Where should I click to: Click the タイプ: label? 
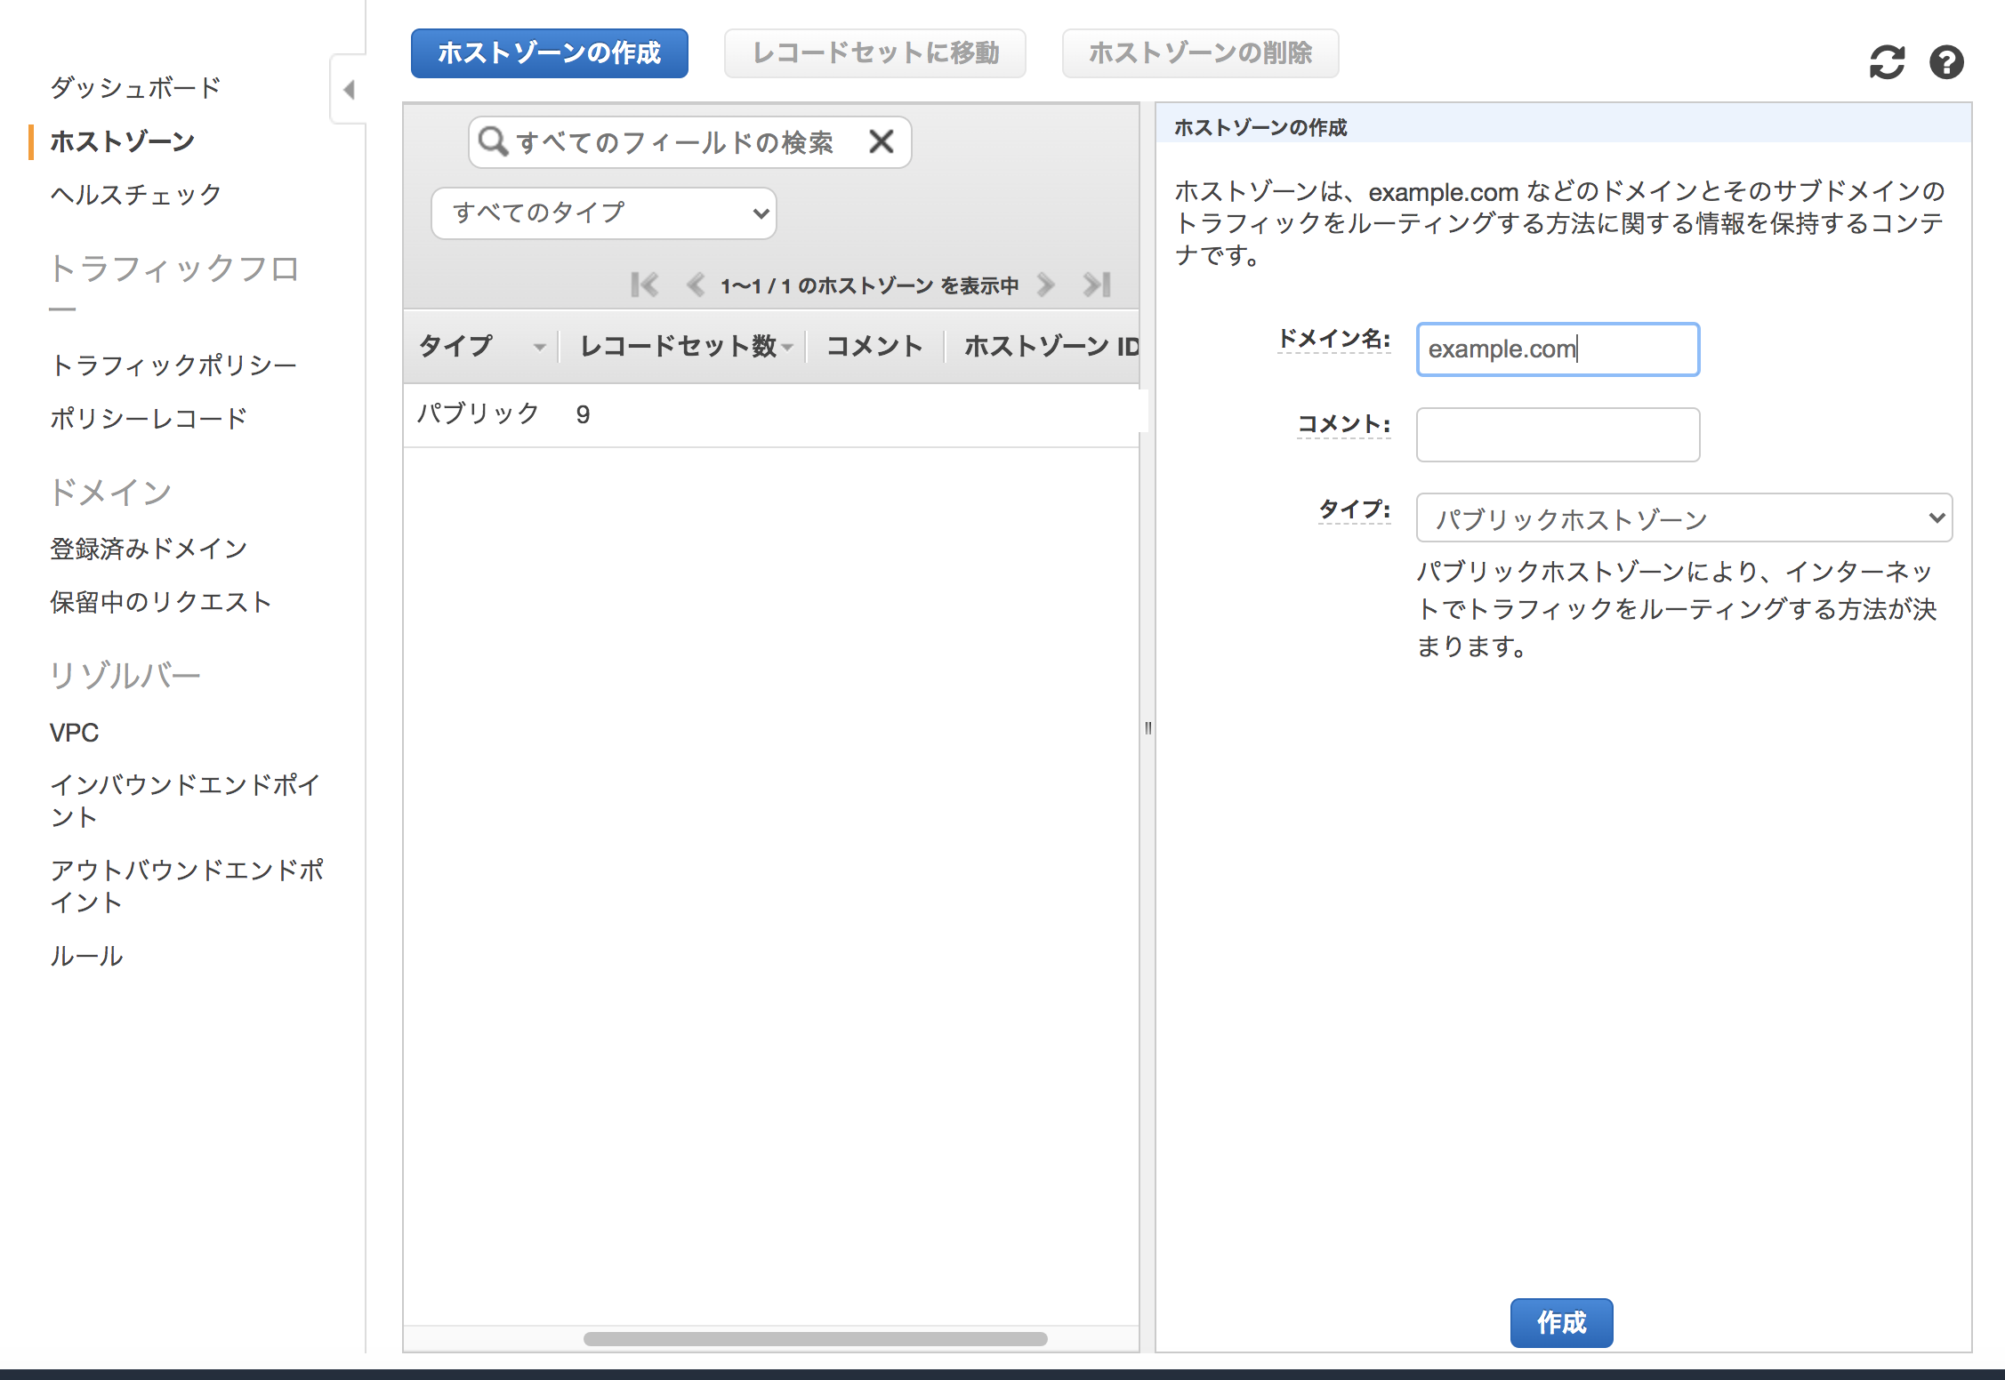coord(1355,509)
